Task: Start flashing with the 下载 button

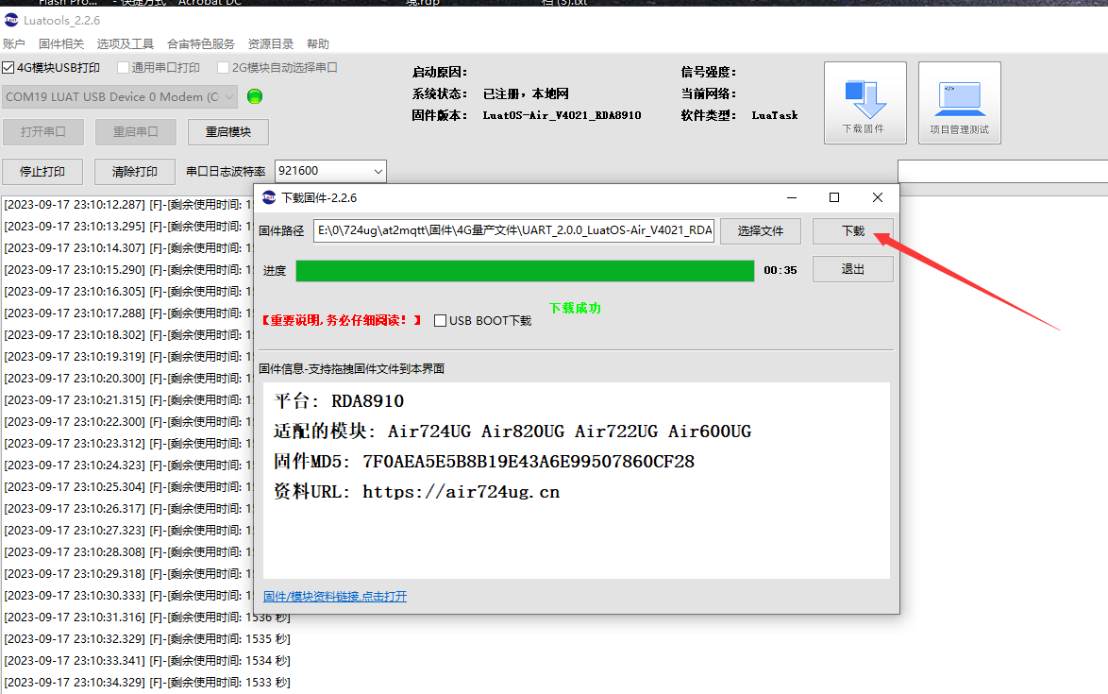Action: click(853, 231)
